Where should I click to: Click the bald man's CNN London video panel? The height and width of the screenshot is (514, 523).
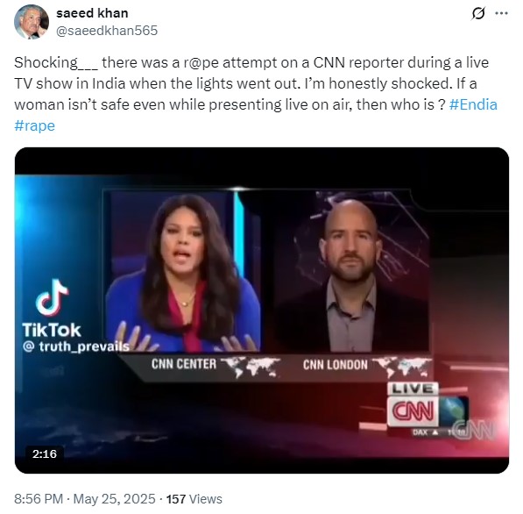point(350,271)
